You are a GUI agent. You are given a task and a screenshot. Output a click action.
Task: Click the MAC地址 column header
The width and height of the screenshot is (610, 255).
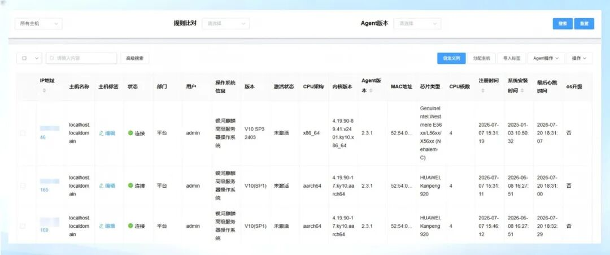pos(402,87)
